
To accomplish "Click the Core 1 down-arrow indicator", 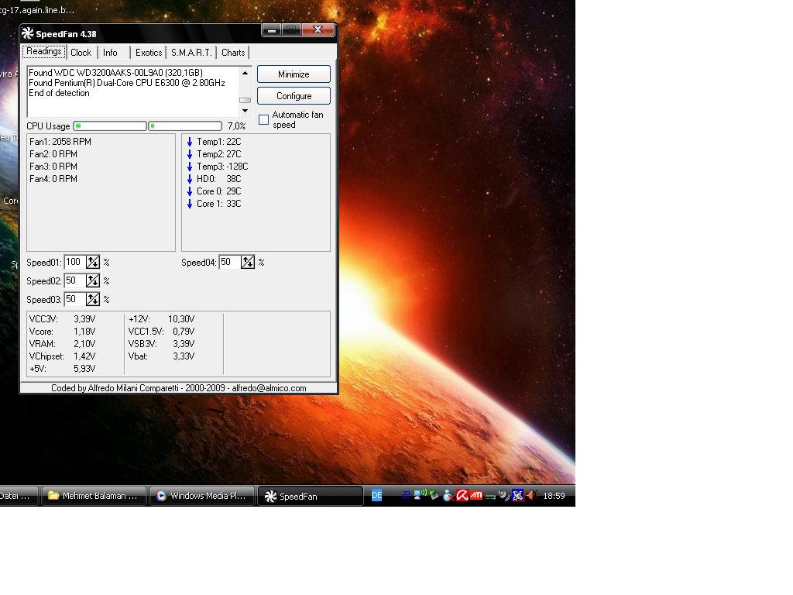I will [x=190, y=204].
